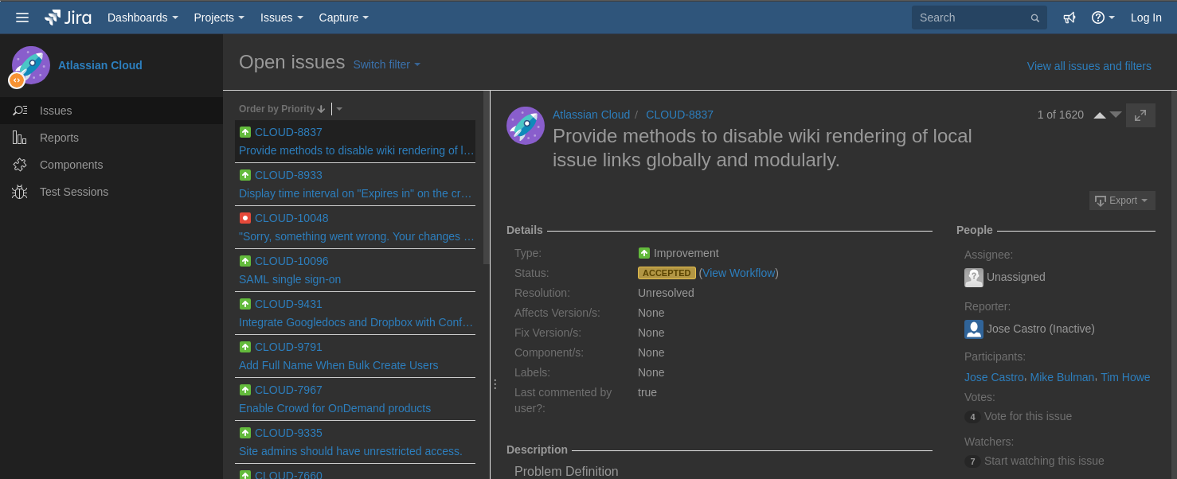The image size is (1177, 479).
Task: Select Components in the project sidebar
Action: click(x=71, y=165)
